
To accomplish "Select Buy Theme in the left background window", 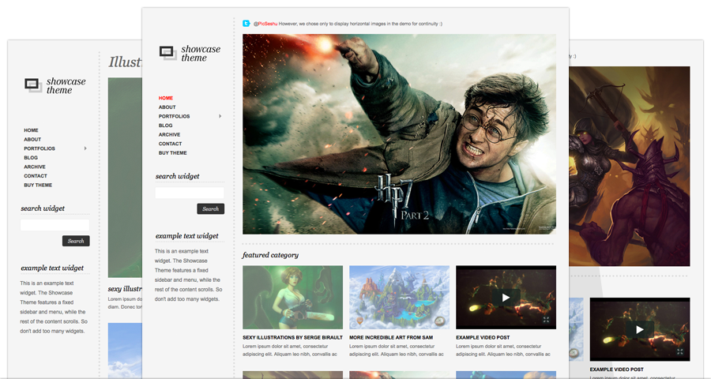I will (38, 185).
